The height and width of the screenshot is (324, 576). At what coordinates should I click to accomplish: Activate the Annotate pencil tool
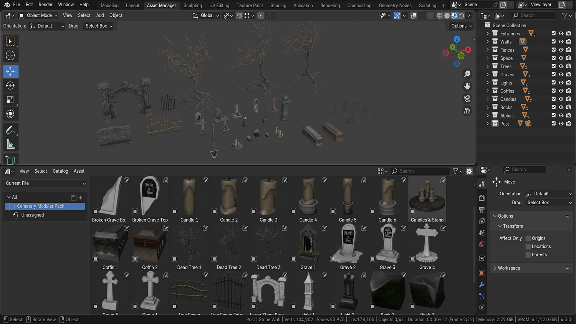pyautogui.click(x=10, y=130)
